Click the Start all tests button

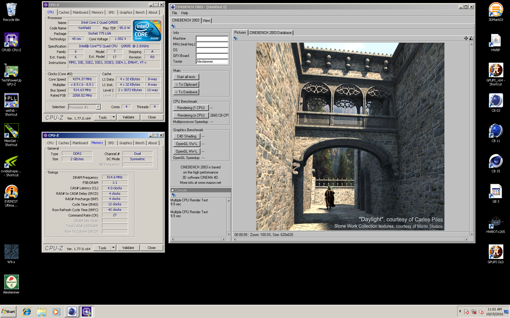[x=186, y=77]
